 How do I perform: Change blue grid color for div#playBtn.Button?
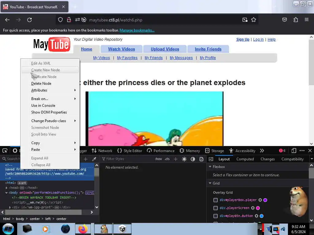262,216
